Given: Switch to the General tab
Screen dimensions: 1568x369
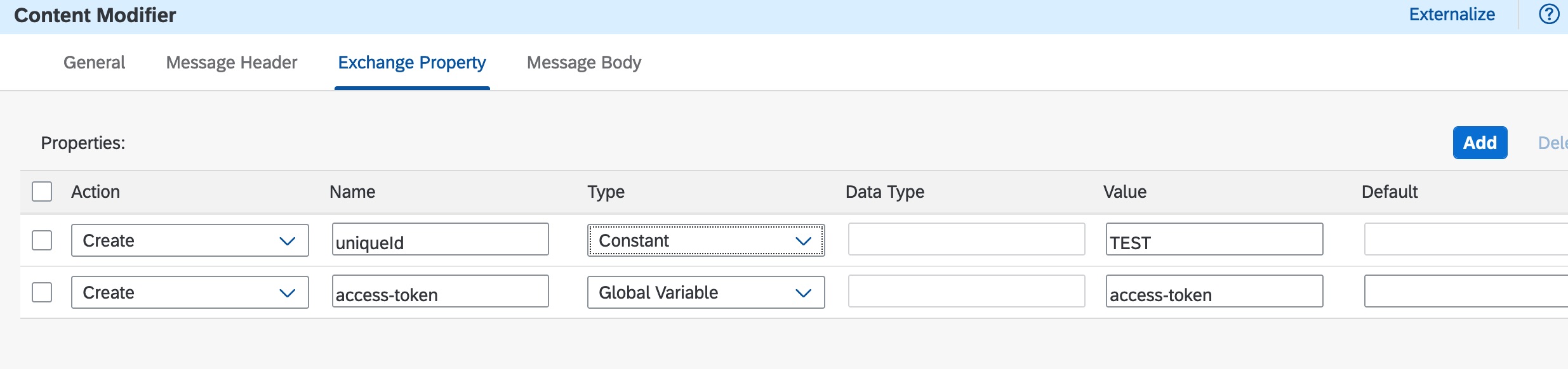Looking at the screenshot, I should coord(94,63).
